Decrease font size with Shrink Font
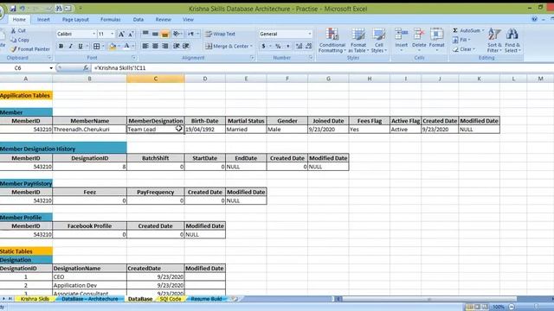Viewport: 554px width, 311px height. 131,34
